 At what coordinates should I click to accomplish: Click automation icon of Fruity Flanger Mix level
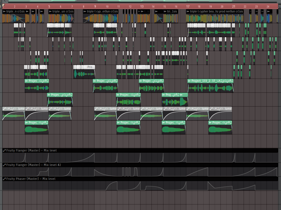[4, 151]
